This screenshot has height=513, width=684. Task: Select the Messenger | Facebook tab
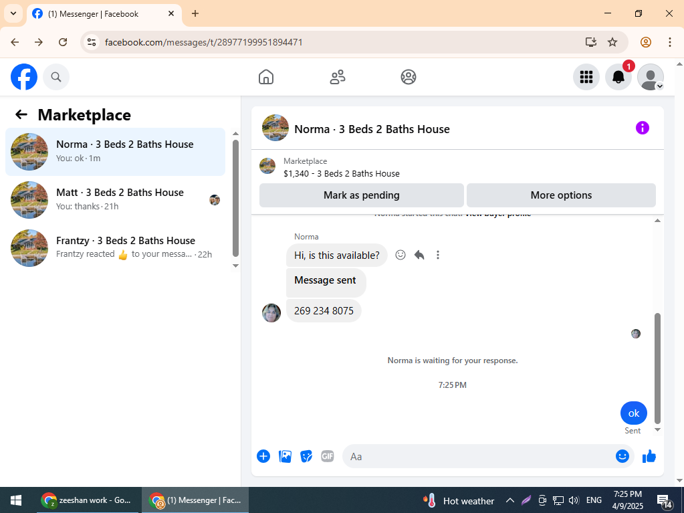click(x=105, y=14)
